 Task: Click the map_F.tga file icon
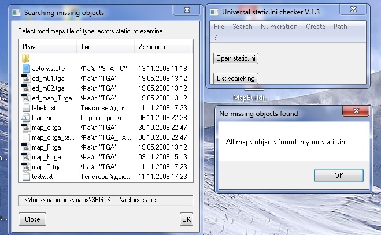click(26, 147)
